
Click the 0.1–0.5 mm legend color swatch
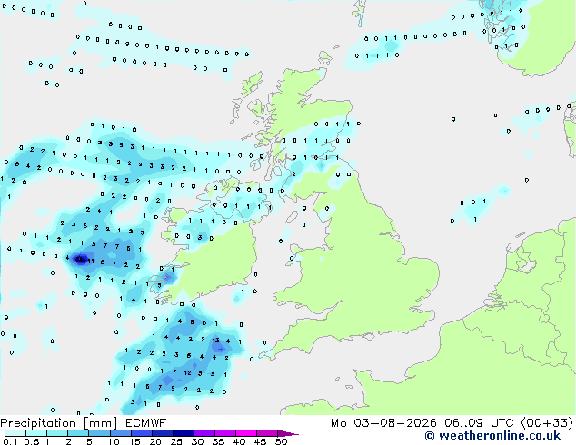click(15, 433)
